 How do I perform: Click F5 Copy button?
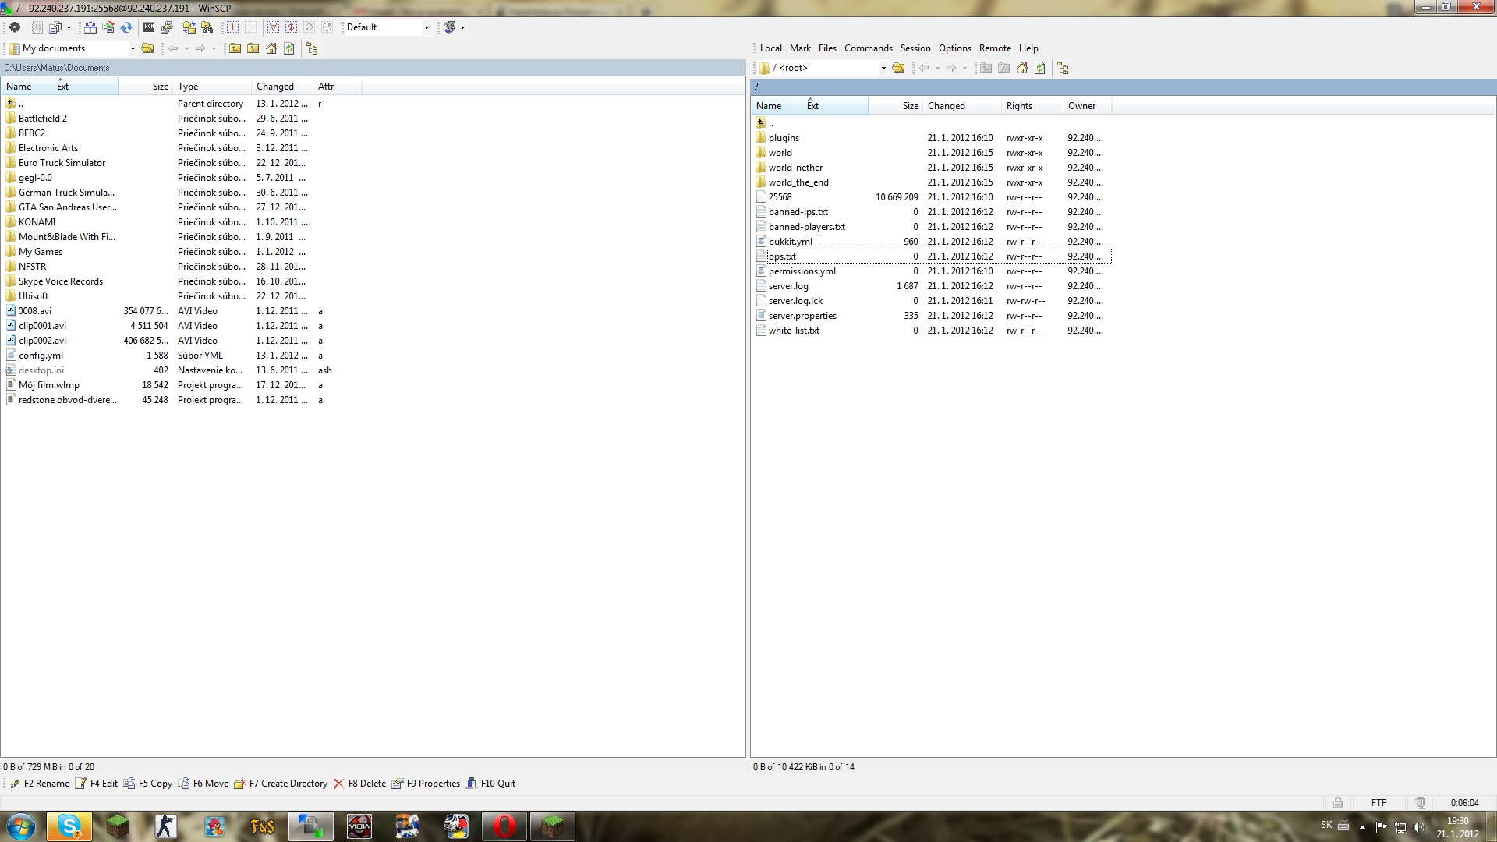coord(148,784)
